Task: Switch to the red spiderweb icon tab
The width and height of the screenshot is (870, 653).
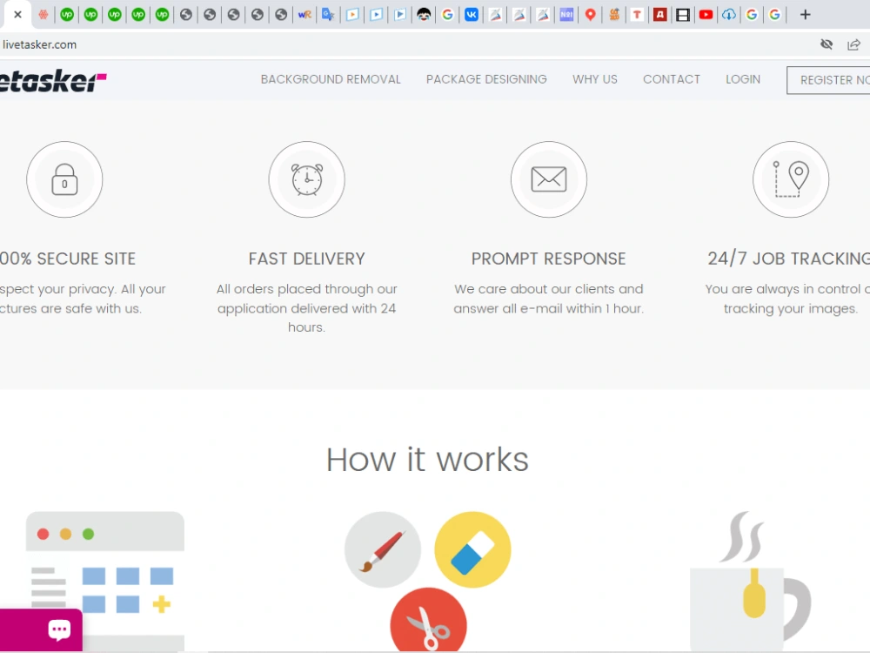Action: (43, 15)
